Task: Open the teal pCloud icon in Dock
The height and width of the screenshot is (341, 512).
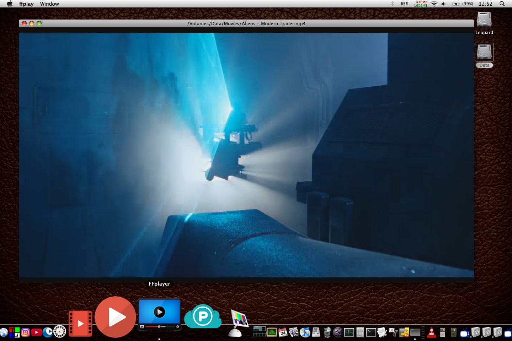Action: pyautogui.click(x=203, y=316)
